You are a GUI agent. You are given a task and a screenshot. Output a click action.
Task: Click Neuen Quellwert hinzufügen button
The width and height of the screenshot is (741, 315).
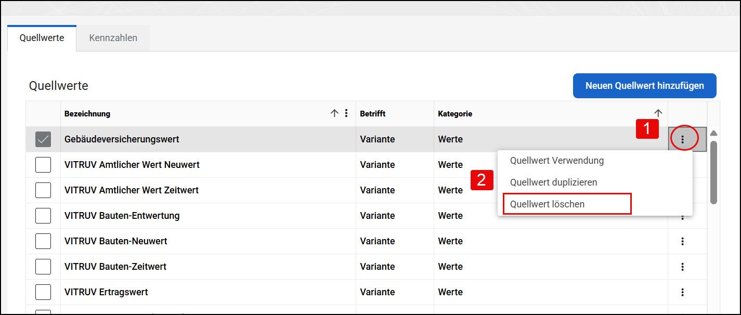point(645,86)
